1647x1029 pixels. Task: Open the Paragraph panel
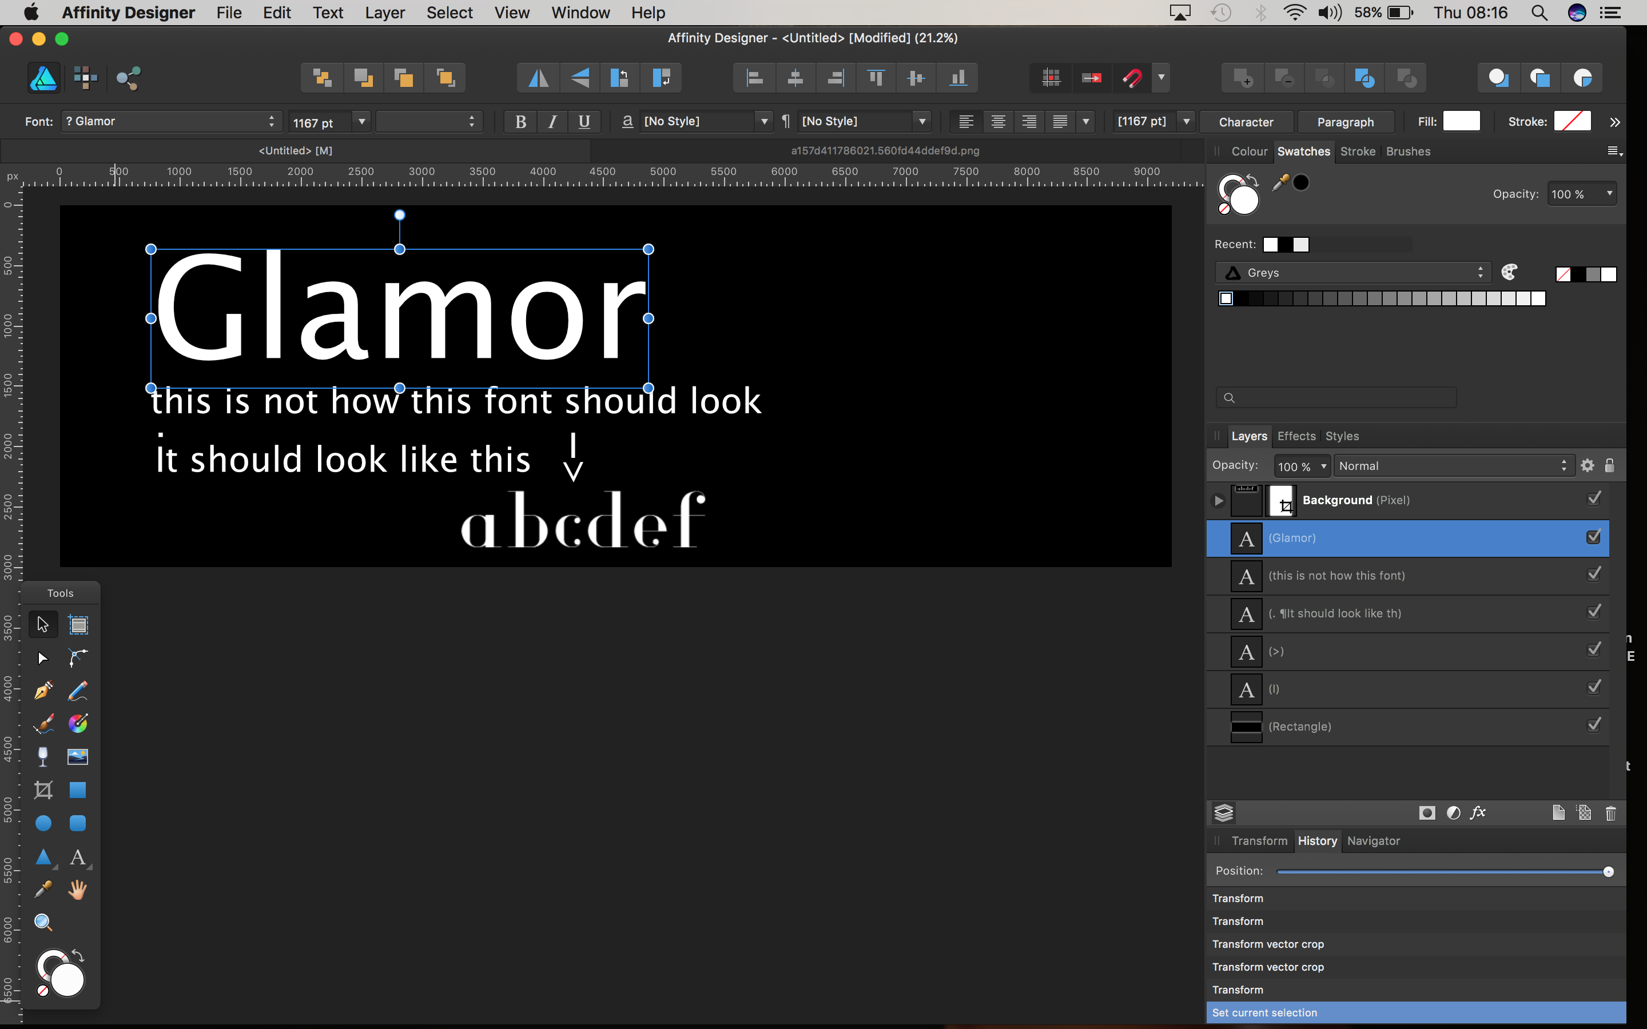pyautogui.click(x=1346, y=121)
